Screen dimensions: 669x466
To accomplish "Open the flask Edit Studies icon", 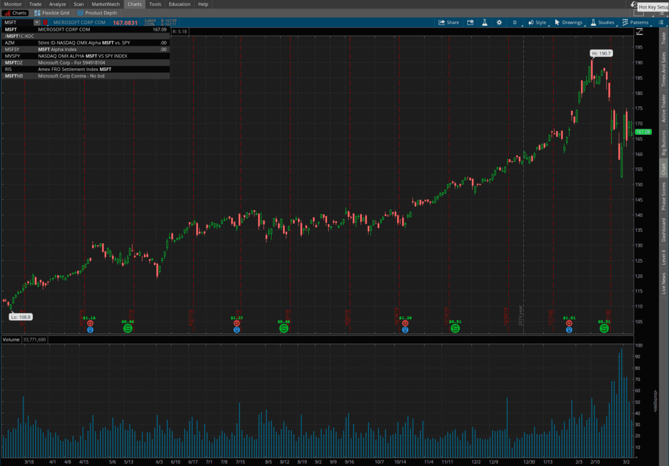I will pos(484,22).
